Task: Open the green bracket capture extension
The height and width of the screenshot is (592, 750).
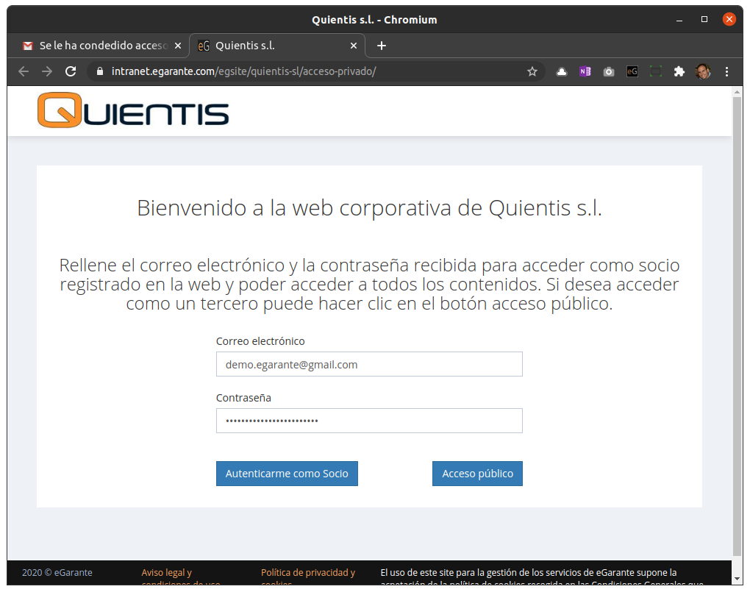Action: pos(656,72)
